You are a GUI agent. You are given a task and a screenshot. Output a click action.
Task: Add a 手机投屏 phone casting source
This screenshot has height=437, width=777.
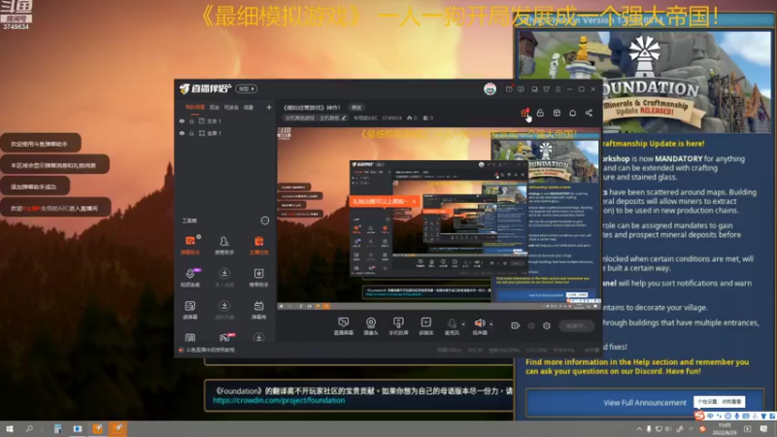(398, 325)
